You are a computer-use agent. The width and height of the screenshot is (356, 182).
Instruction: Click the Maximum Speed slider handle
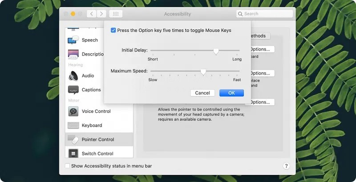tap(203, 71)
